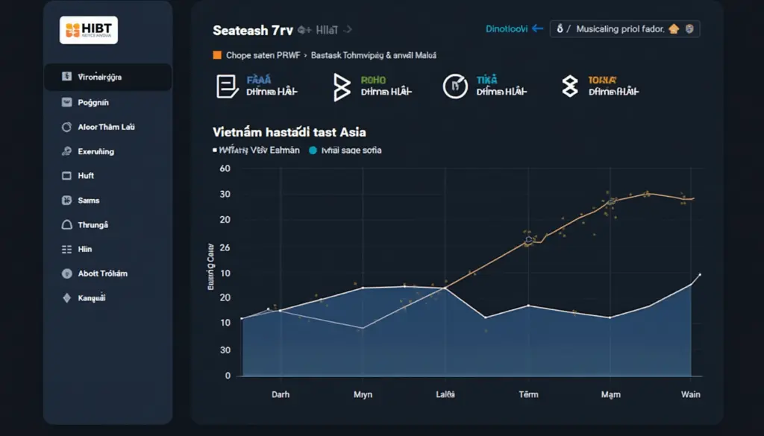The image size is (764, 436).
Task: Click the orange home icon in search bar
Action: [x=674, y=29]
